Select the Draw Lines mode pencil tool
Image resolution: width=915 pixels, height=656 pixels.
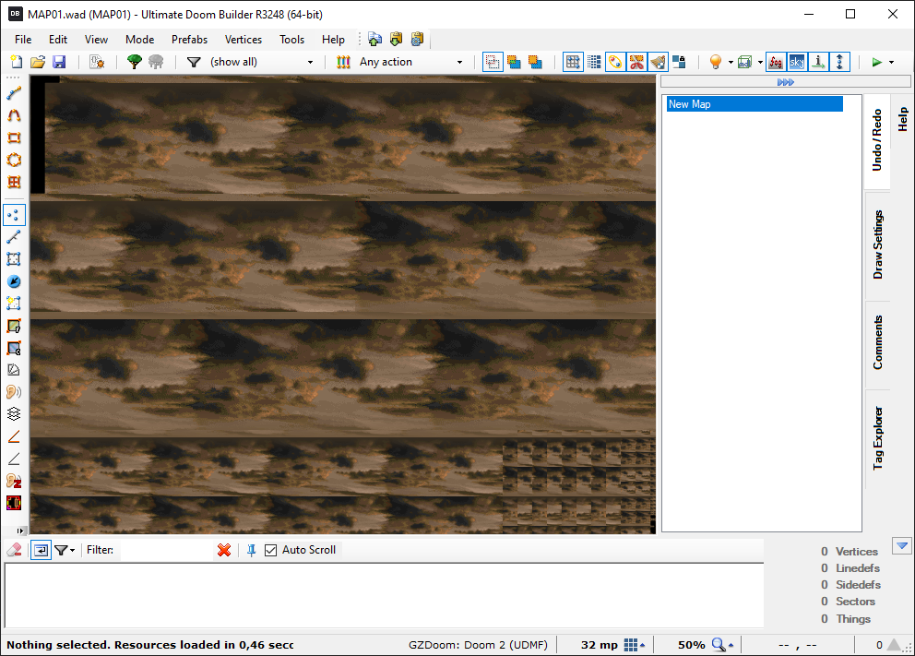pos(13,92)
